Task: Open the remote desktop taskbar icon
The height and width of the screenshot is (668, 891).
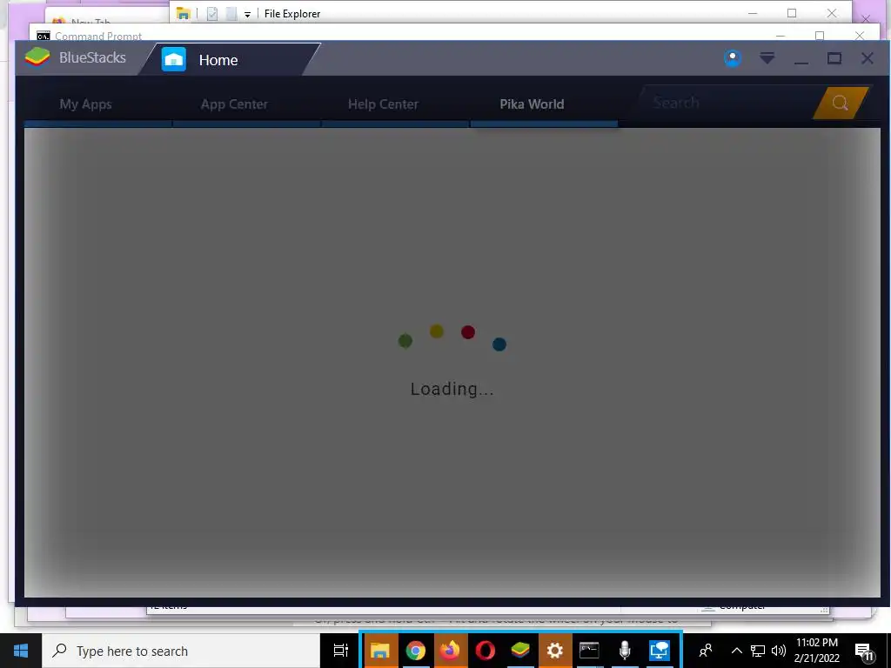Action: tap(660, 651)
